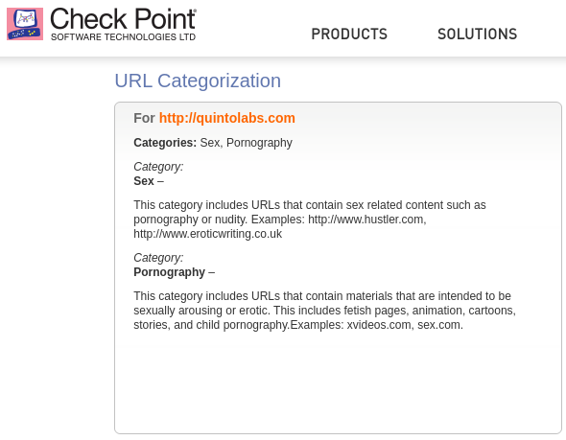Open the PRODUCTS menu

coord(349,35)
